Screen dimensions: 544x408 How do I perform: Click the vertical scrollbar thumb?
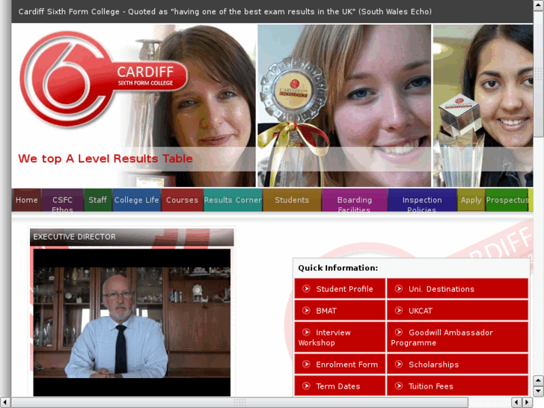click(539, 73)
